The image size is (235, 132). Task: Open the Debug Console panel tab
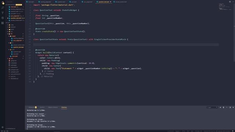pyautogui.click(x=53, y=107)
